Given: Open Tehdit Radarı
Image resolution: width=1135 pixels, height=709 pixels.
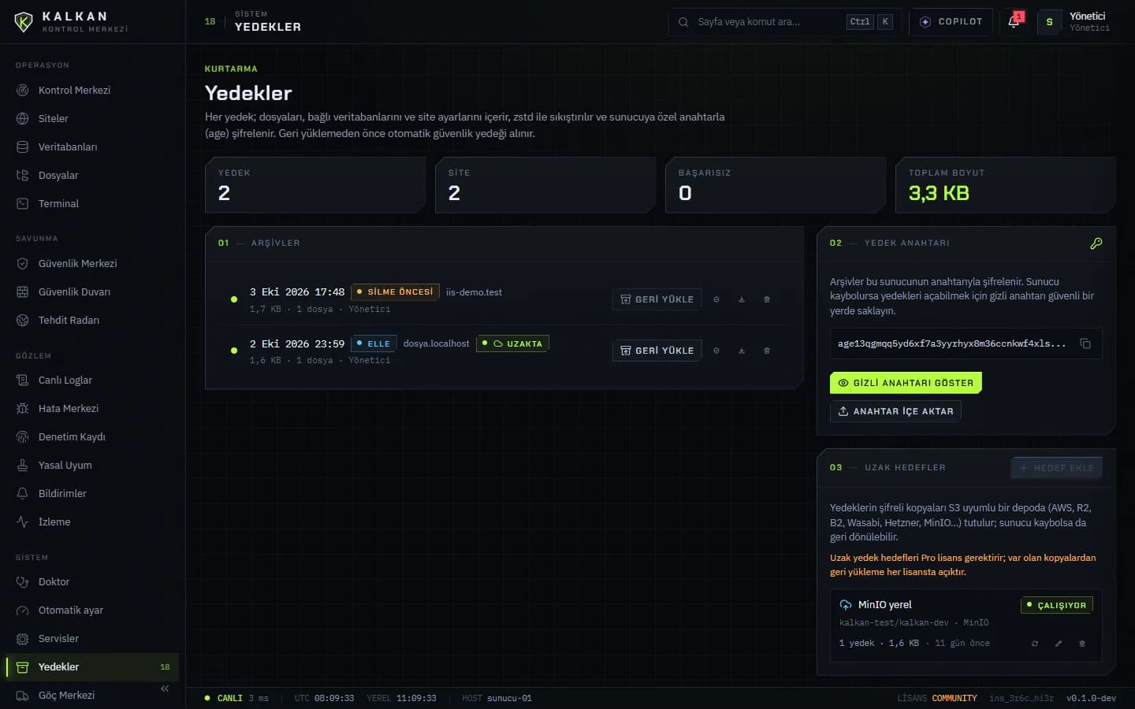Looking at the screenshot, I should click(93, 320).
